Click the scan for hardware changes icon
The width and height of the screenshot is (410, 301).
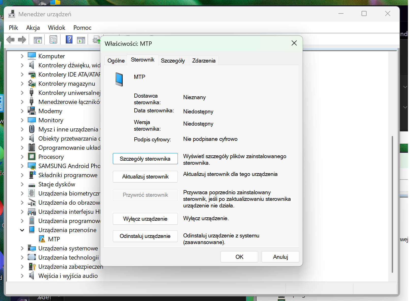click(96, 39)
